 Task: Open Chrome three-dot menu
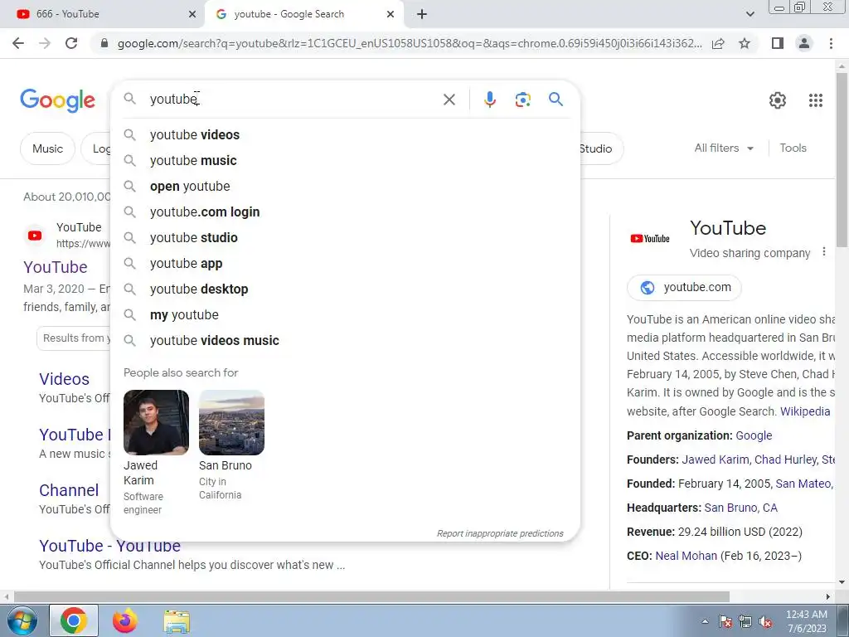[831, 43]
